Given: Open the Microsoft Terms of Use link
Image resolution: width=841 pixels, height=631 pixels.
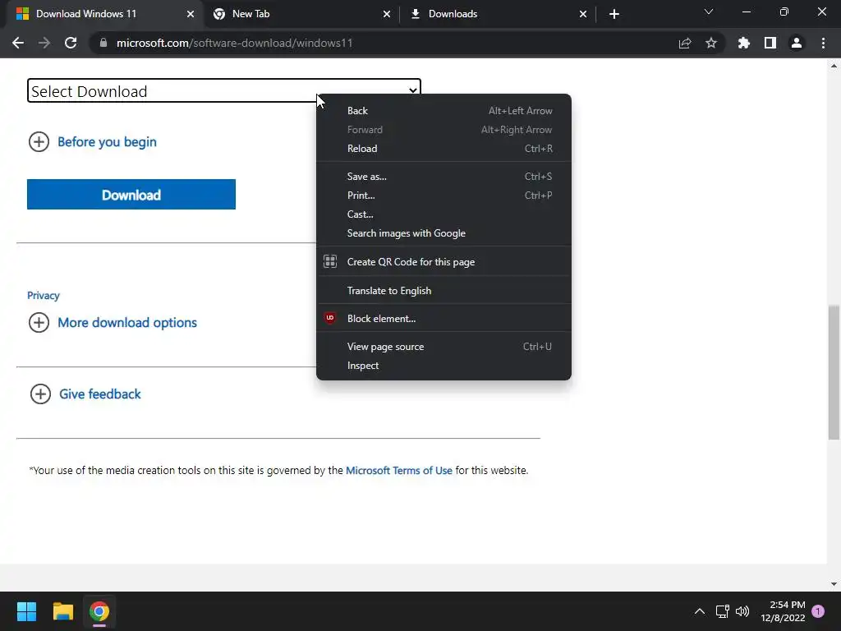Looking at the screenshot, I should 398,470.
